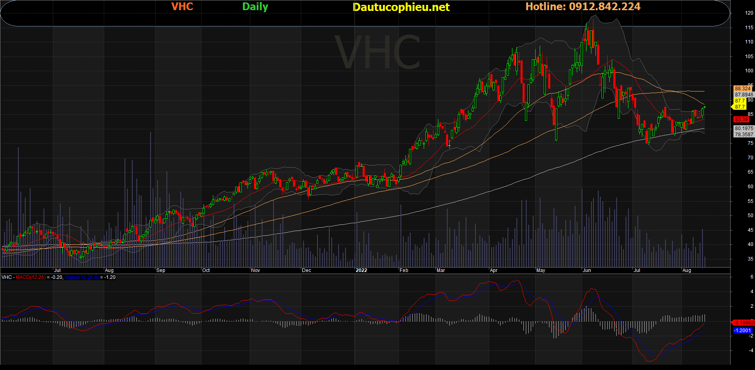Click the green Daily timeframe label
The height and width of the screenshot is (370, 755).
coord(255,7)
